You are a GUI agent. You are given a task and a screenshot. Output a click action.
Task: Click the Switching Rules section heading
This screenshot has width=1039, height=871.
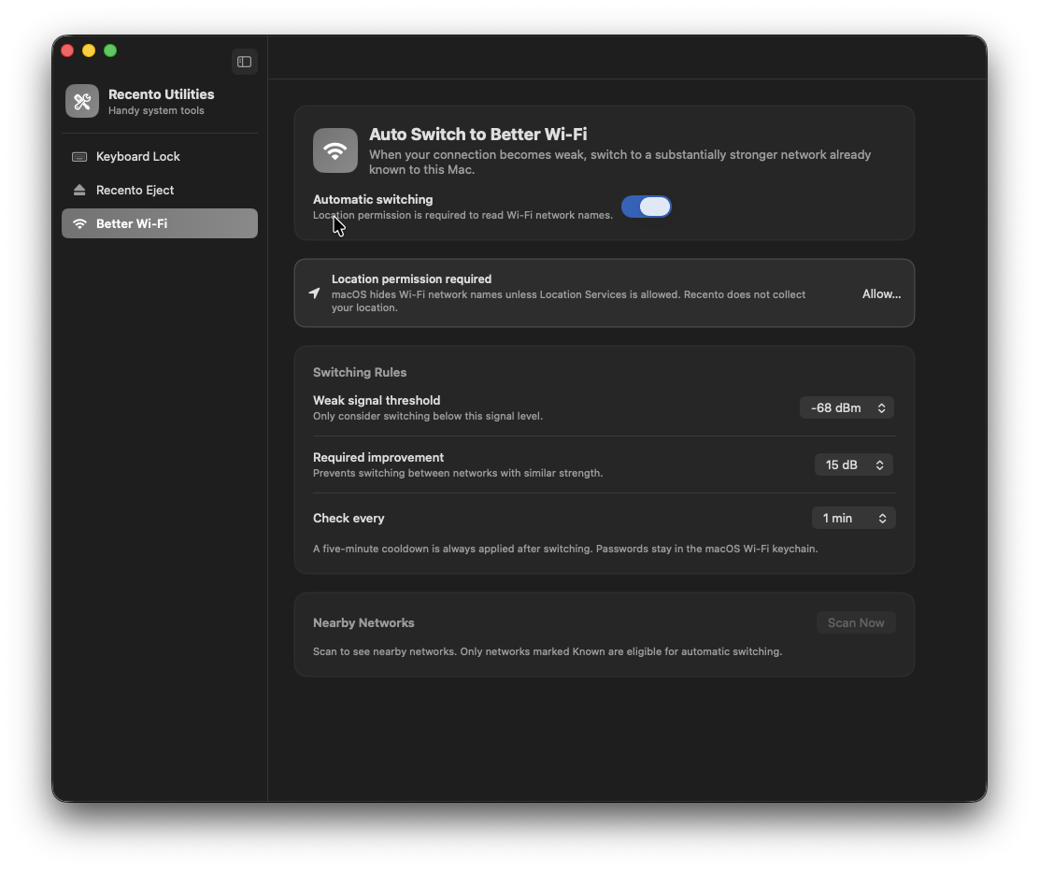360,373
